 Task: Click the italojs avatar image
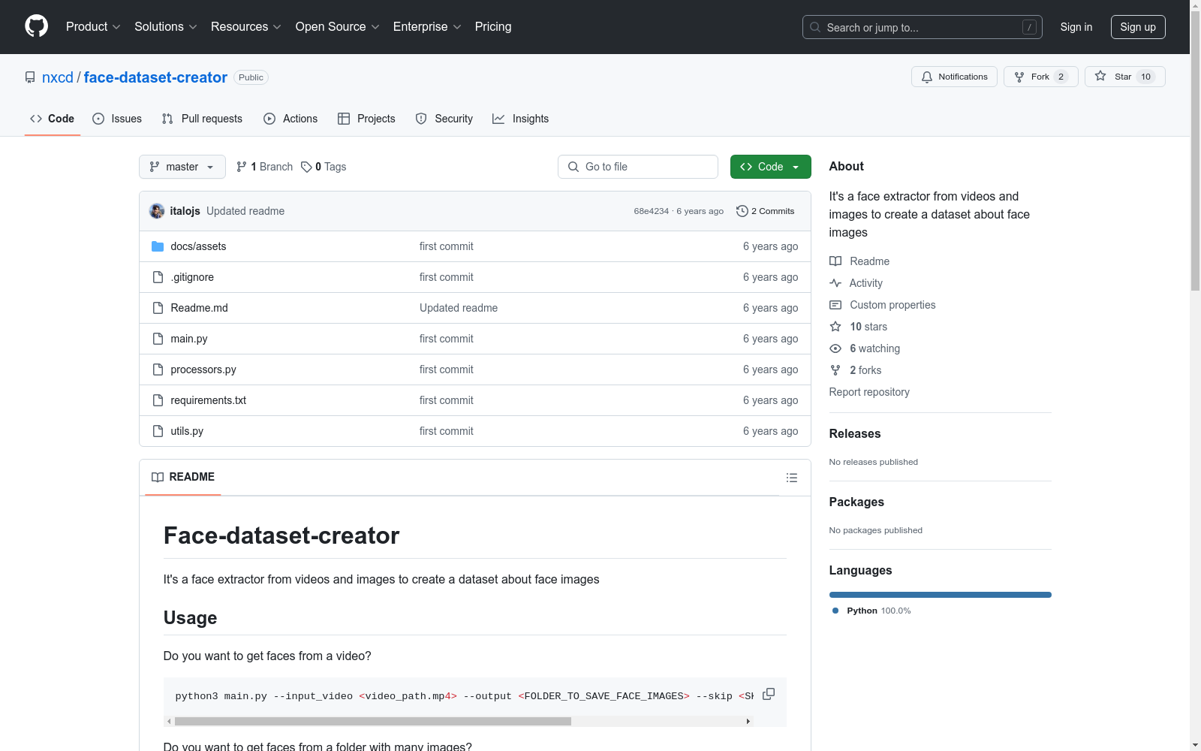click(157, 211)
